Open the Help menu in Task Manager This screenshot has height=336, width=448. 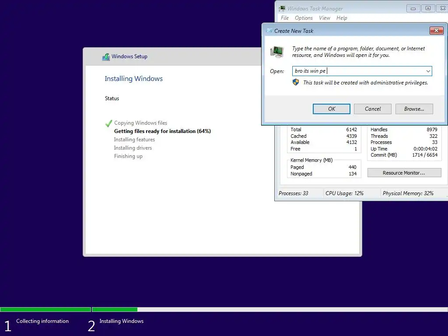pos(342,18)
